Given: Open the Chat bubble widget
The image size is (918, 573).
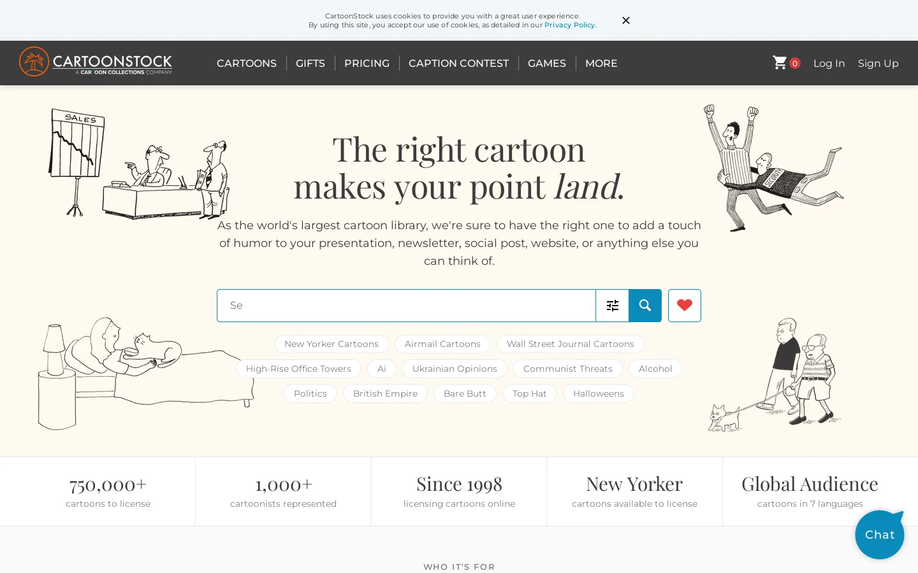Looking at the screenshot, I should click(x=880, y=535).
